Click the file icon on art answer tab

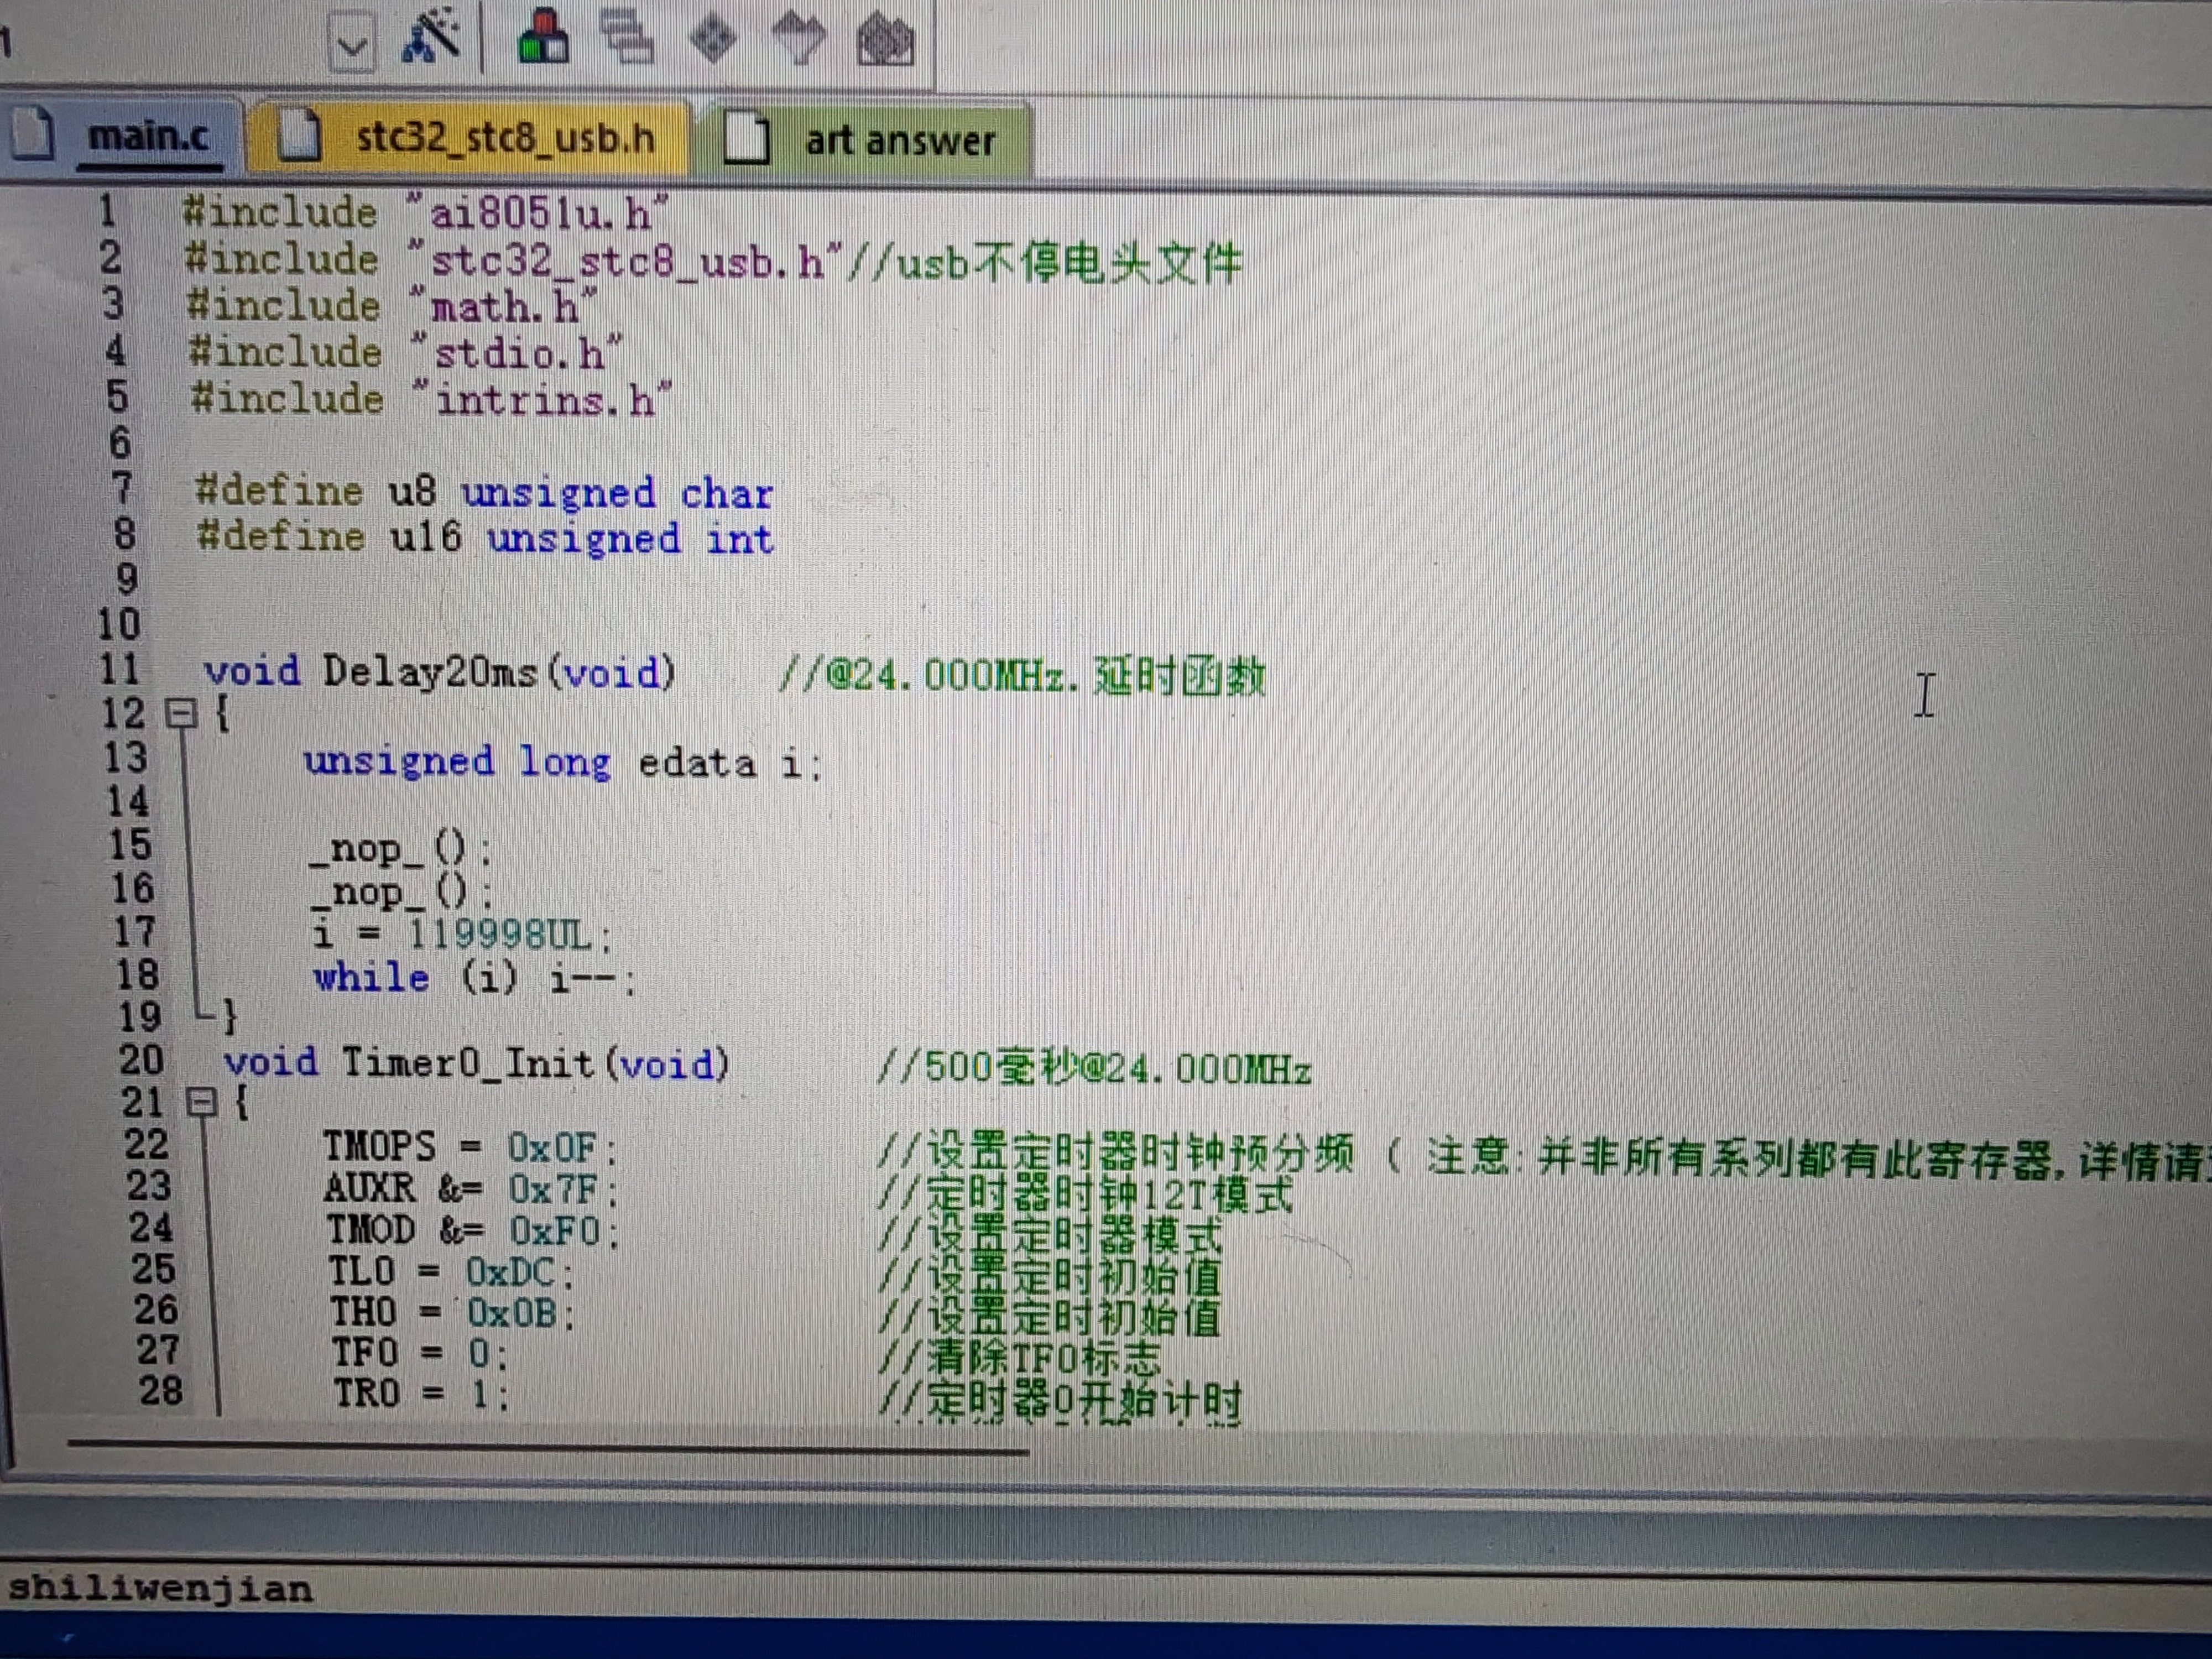click(746, 139)
